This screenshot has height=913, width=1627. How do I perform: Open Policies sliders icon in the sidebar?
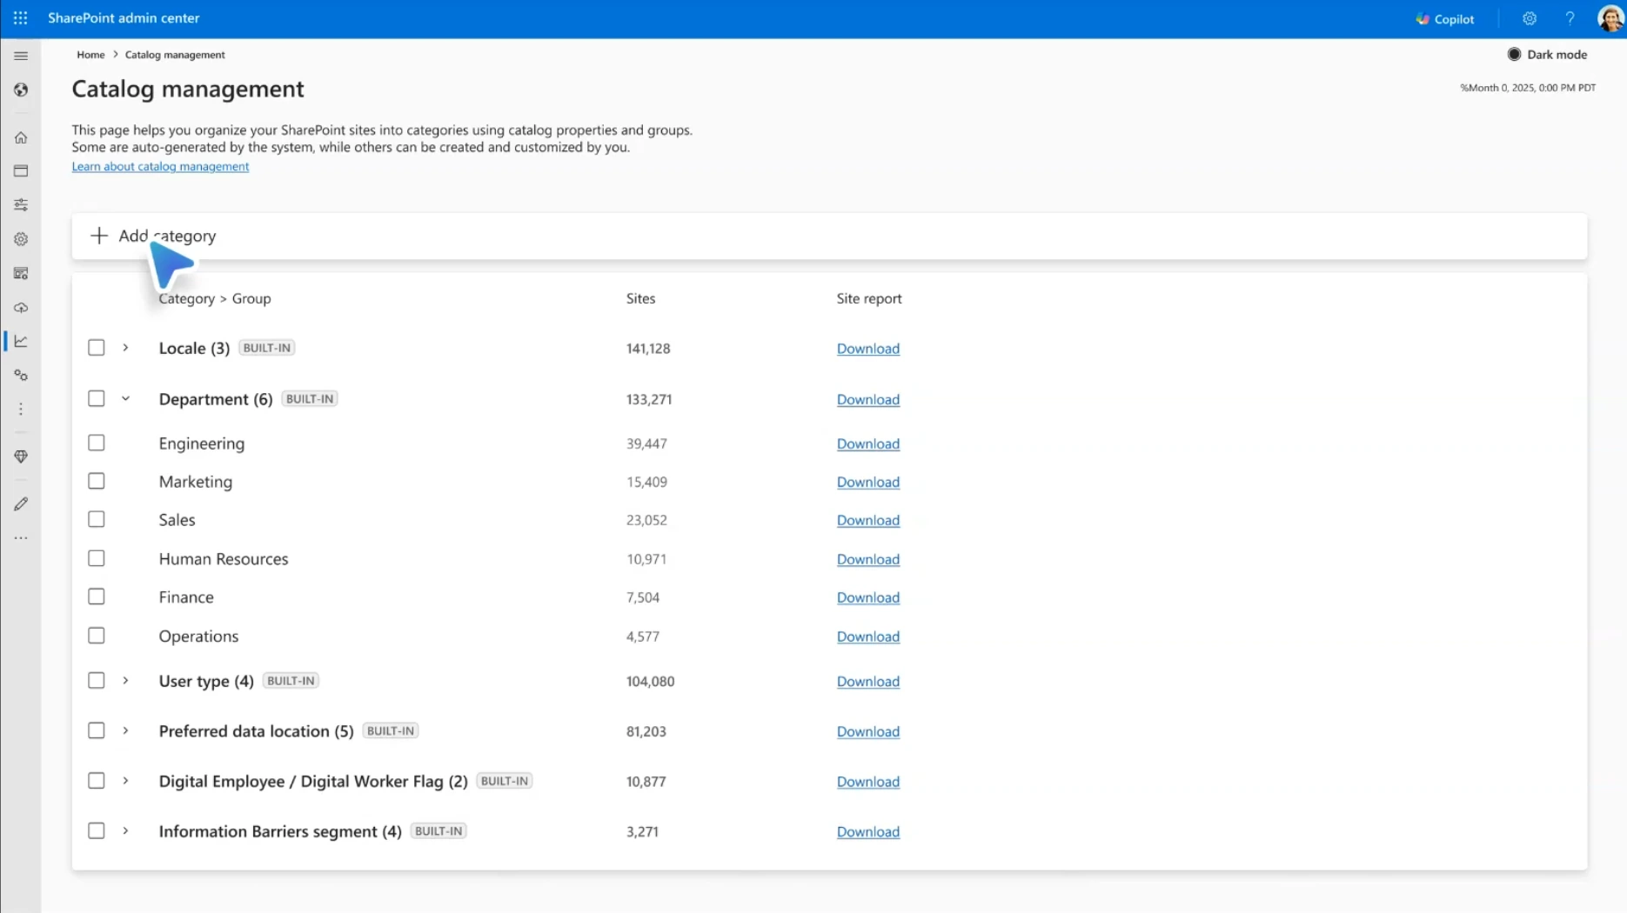point(21,205)
